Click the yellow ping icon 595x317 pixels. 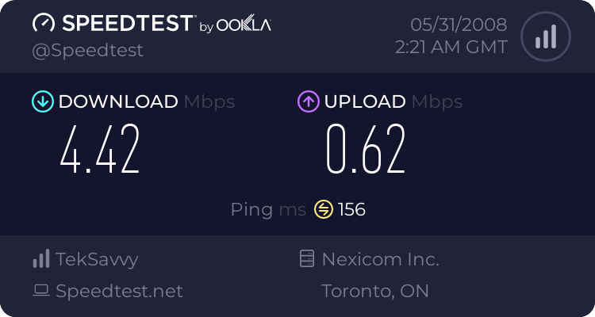[324, 209]
